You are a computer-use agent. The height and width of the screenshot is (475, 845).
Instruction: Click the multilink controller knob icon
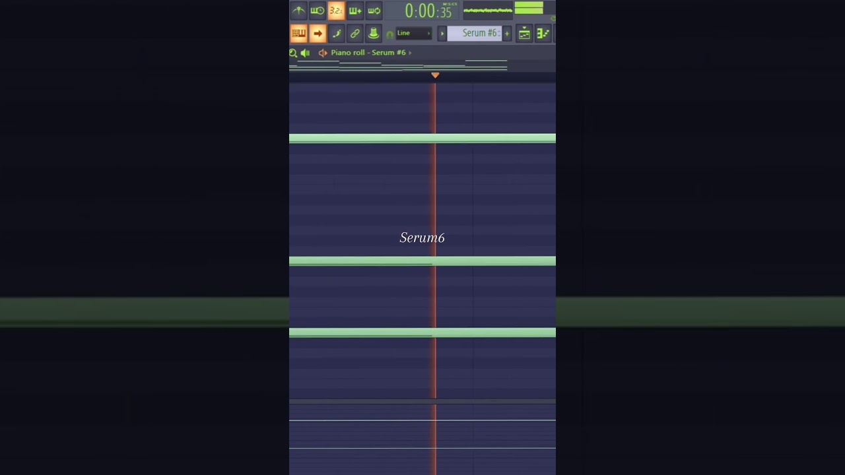(x=374, y=33)
